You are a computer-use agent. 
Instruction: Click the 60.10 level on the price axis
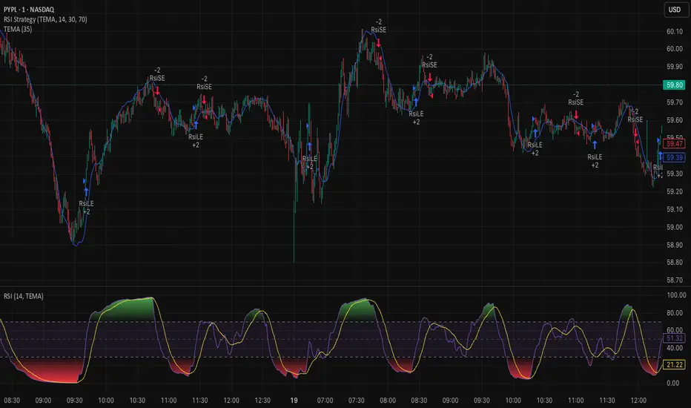pos(675,31)
